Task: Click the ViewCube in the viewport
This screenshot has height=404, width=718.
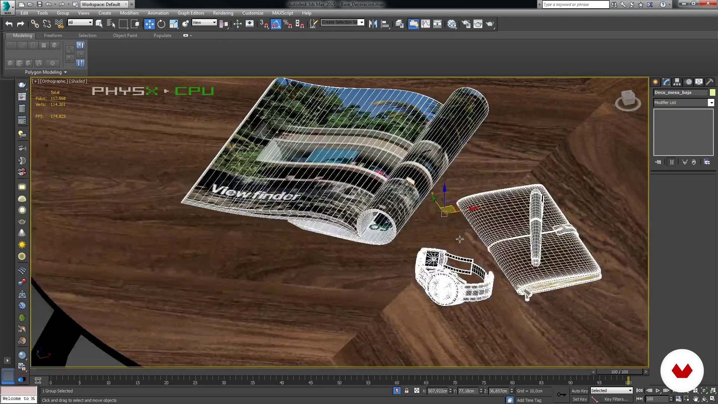Action: coord(628,100)
